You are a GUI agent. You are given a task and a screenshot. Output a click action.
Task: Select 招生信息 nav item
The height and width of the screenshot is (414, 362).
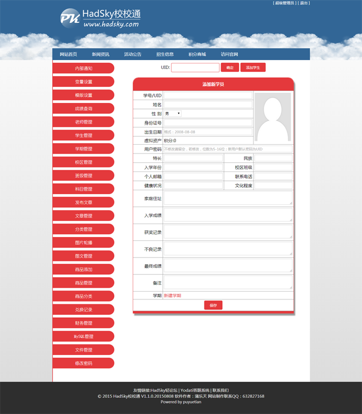[x=165, y=54]
